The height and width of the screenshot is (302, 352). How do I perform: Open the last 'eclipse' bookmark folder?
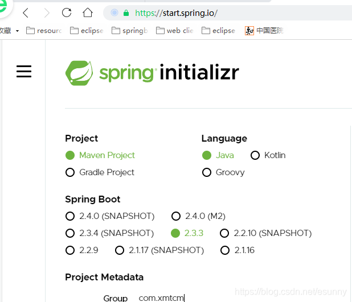tap(218, 31)
